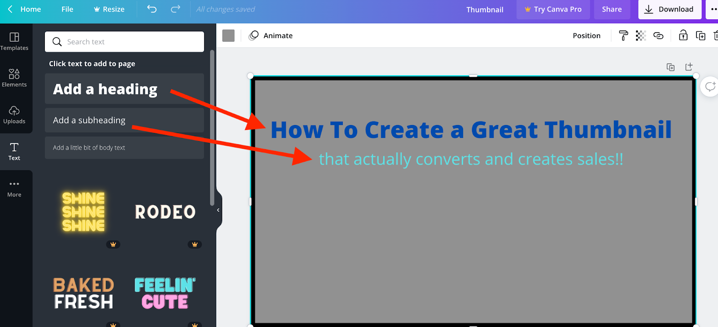This screenshot has width=718, height=327.
Task: Open the Uploads sidebar tab
Action: pos(14,115)
